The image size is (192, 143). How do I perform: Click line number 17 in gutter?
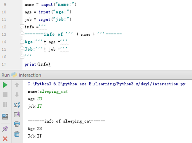(4, 64)
